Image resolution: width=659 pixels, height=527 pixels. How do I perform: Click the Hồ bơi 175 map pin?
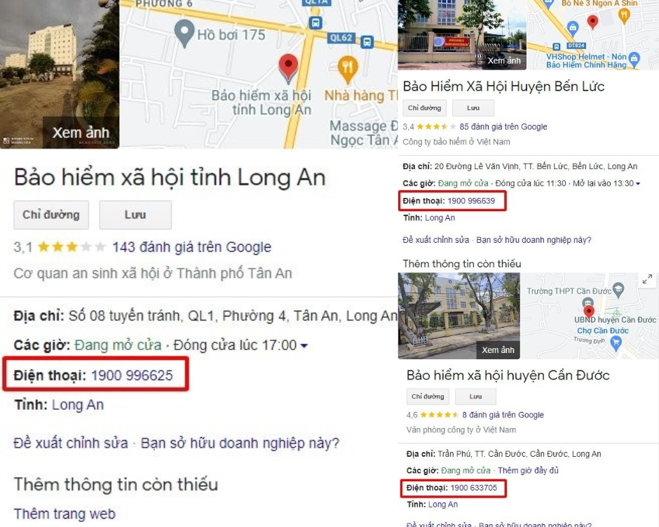coord(184,33)
